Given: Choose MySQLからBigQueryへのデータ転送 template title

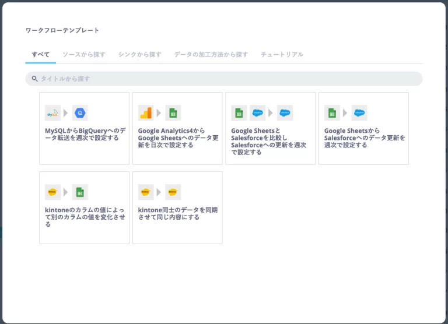Looking at the screenshot, I should 83,135.
